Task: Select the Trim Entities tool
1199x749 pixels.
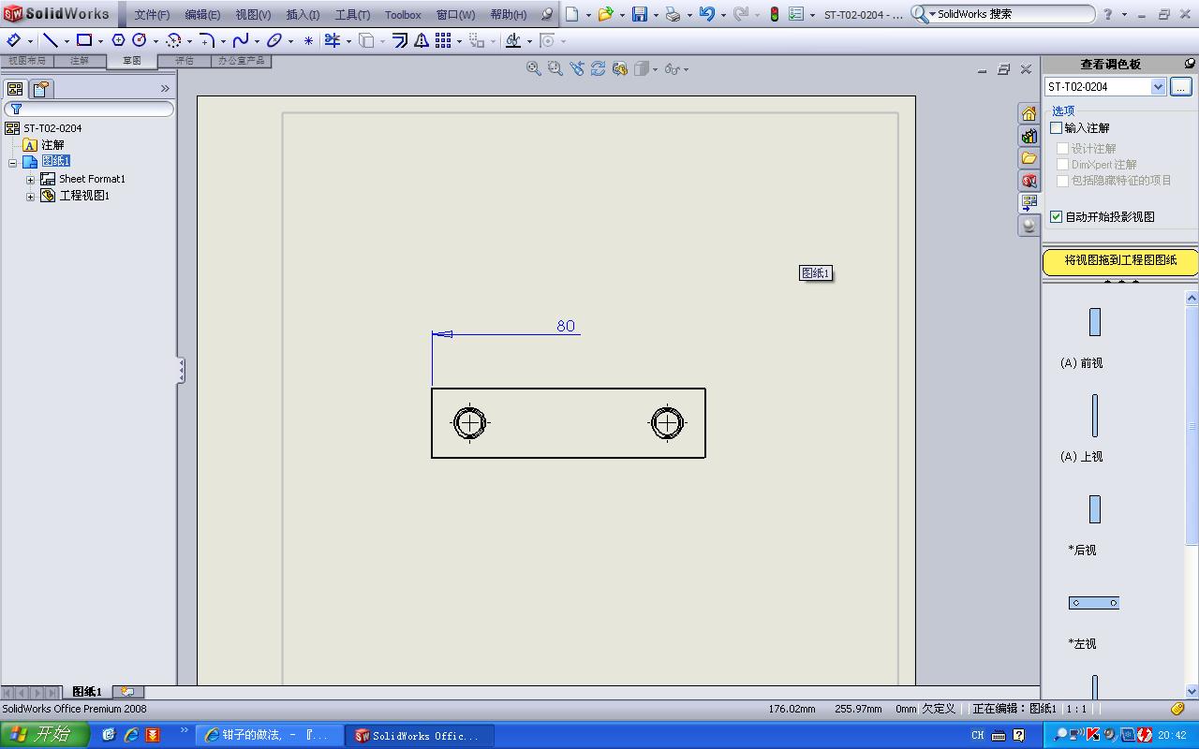Action: (333, 40)
